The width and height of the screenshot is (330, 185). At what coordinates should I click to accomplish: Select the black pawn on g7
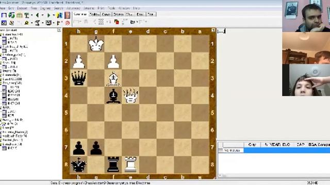[96, 148]
